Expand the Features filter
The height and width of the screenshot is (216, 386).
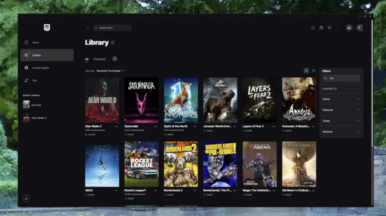click(341, 110)
